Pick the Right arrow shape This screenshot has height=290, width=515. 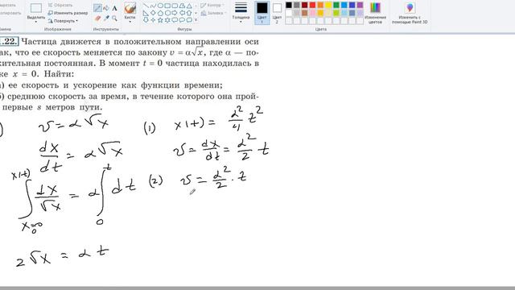coord(175,13)
